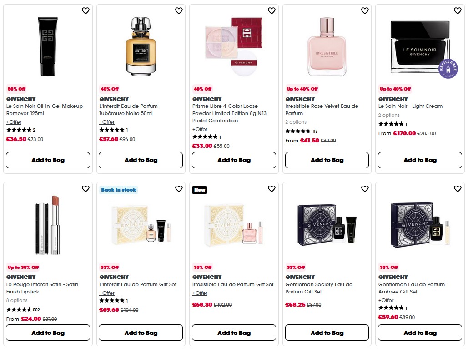The width and height of the screenshot is (468, 349).
Task: Click the wishlist heart on Le Soin Noir Makeup Remover
Action: [86, 10]
